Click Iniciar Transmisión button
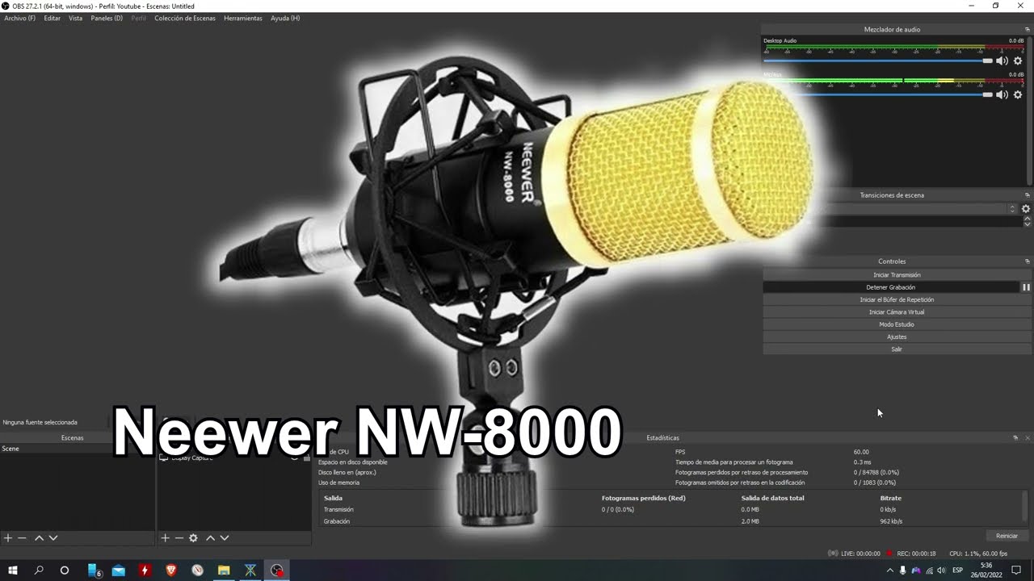The height and width of the screenshot is (581, 1034). pyautogui.click(x=897, y=275)
